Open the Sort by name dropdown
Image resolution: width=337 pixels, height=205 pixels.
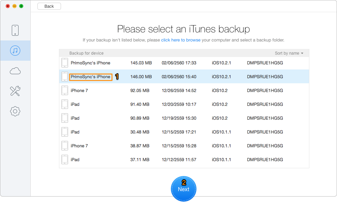(289, 53)
